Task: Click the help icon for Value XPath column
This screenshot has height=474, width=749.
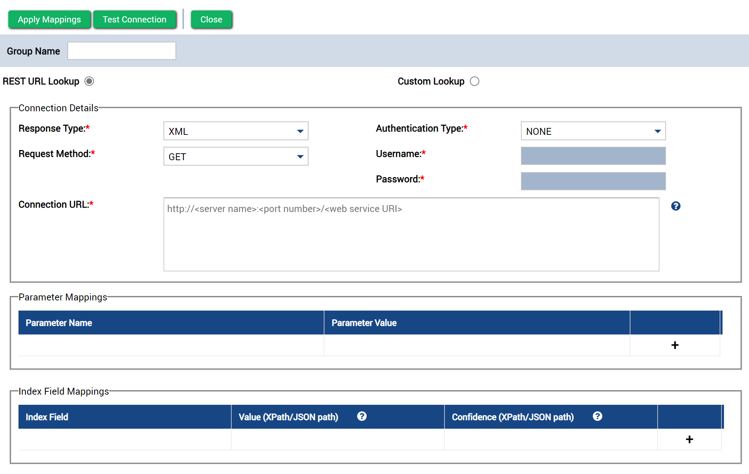Action: (362, 416)
